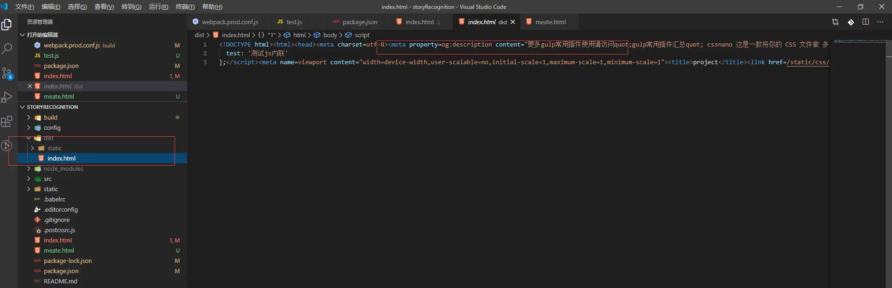
Task: Open the 运行(R) menu
Action: 158,7
